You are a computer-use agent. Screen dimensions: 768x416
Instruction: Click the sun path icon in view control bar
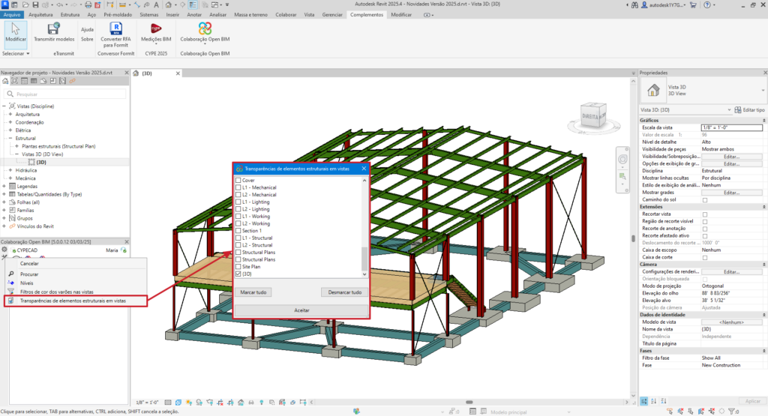coord(189,403)
